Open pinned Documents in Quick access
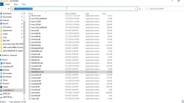This screenshot has width=184, height=103. [x=7, y=17]
